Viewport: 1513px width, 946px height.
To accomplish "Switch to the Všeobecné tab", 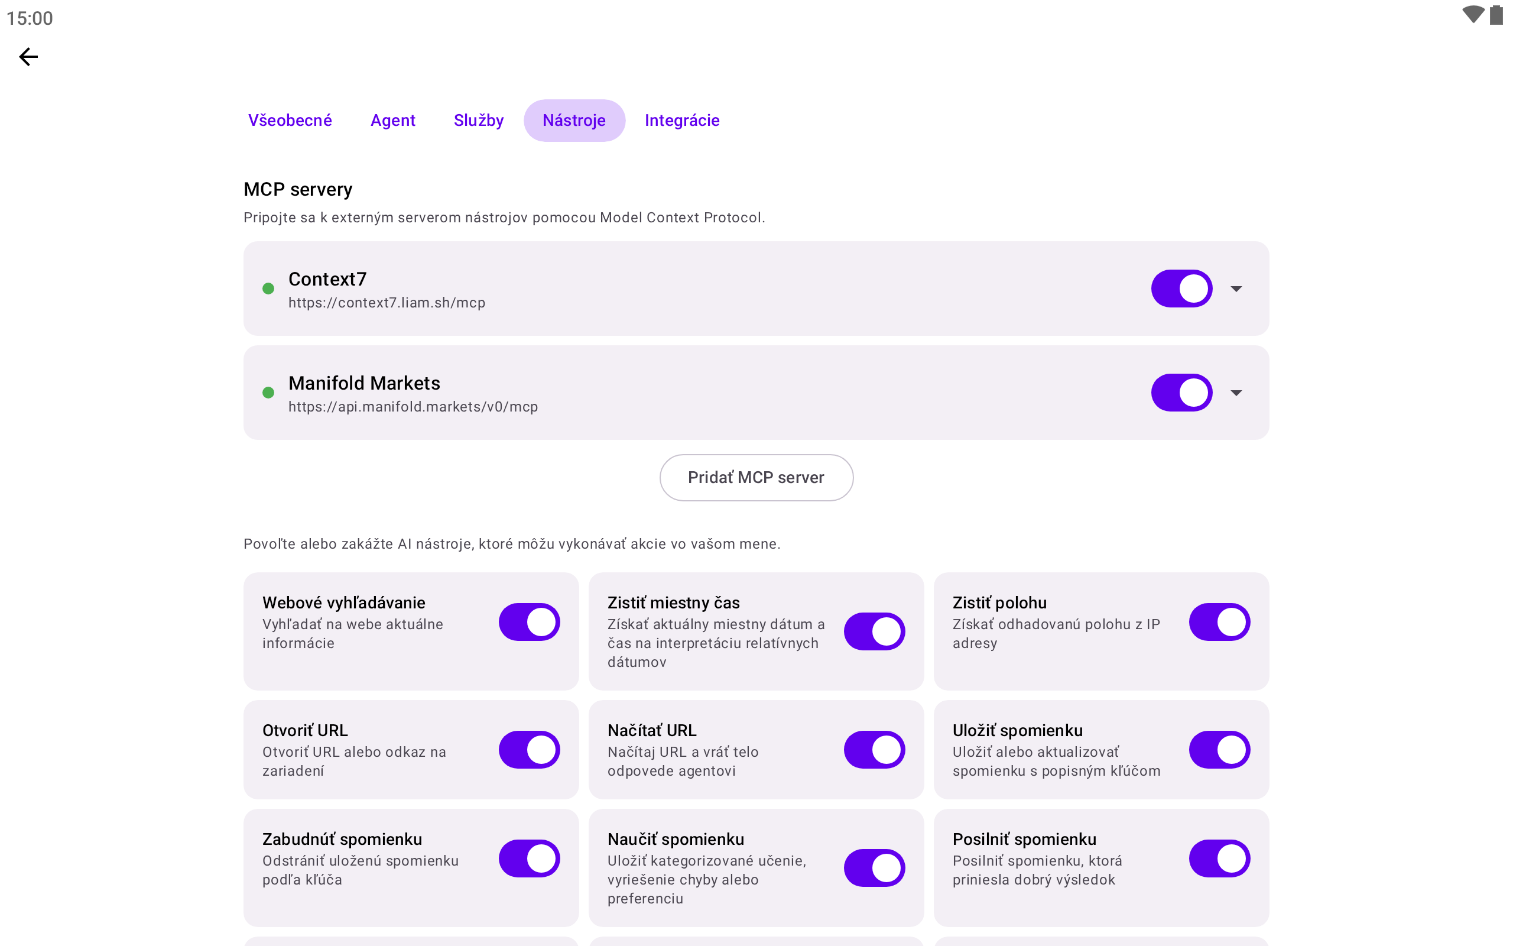I will click(290, 120).
